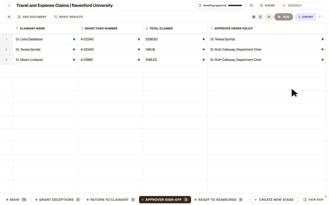The image size is (329, 205).
Task: Expand the Export options dropdown arrow
Action: click(320, 17)
